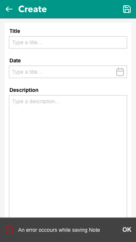Dismiss the error with OK
Screen dimensions: 136x242
tap(127, 230)
